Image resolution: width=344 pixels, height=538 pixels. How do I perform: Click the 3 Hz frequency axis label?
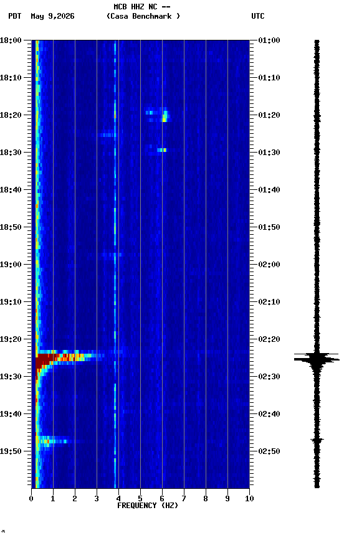97,499
